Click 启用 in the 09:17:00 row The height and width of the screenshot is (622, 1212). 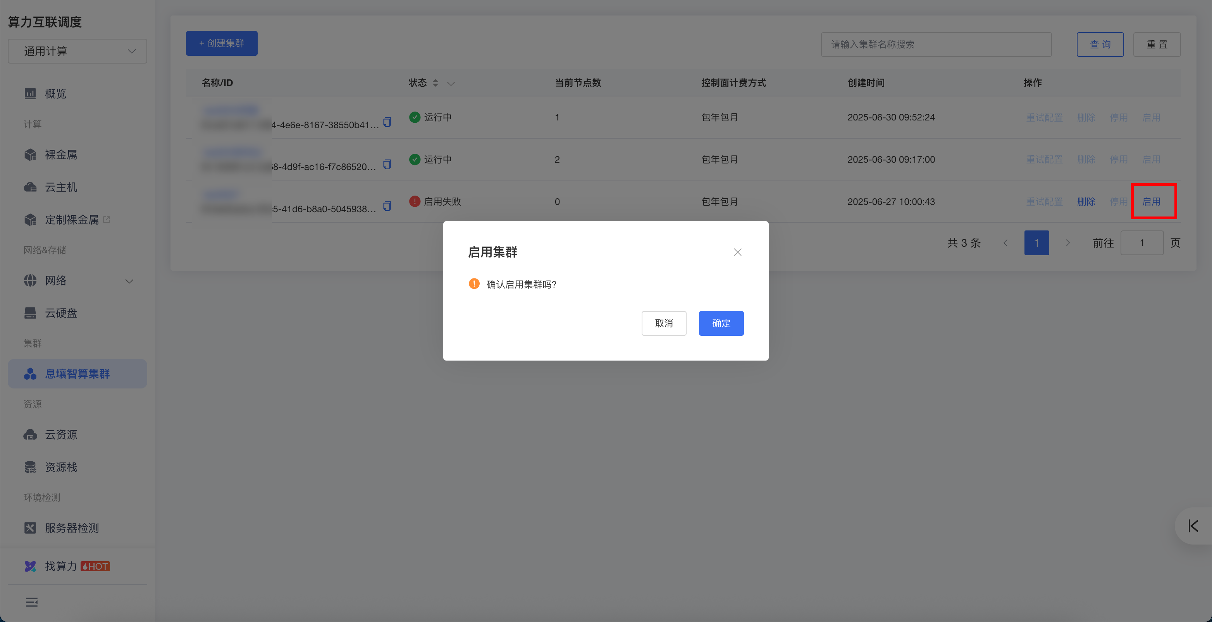(1151, 160)
